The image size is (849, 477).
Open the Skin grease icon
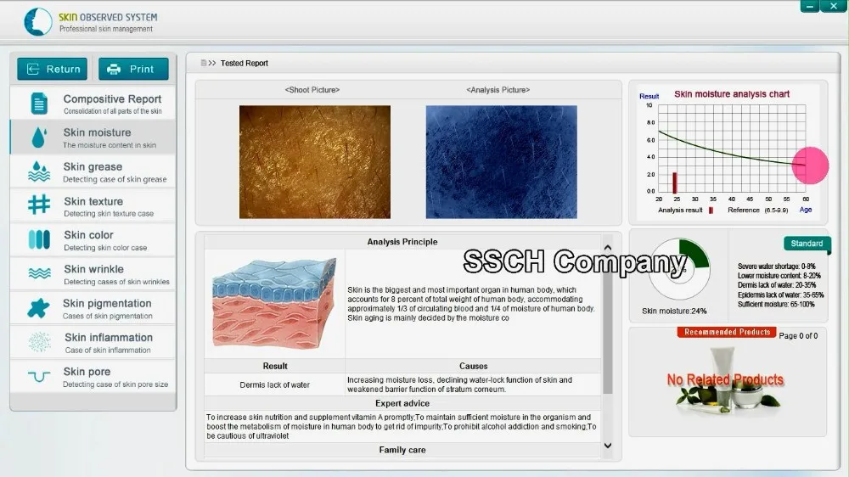pyautogui.click(x=39, y=171)
